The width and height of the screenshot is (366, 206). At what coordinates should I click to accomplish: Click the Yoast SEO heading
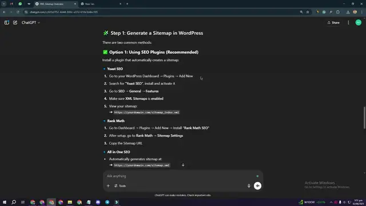pos(115,69)
